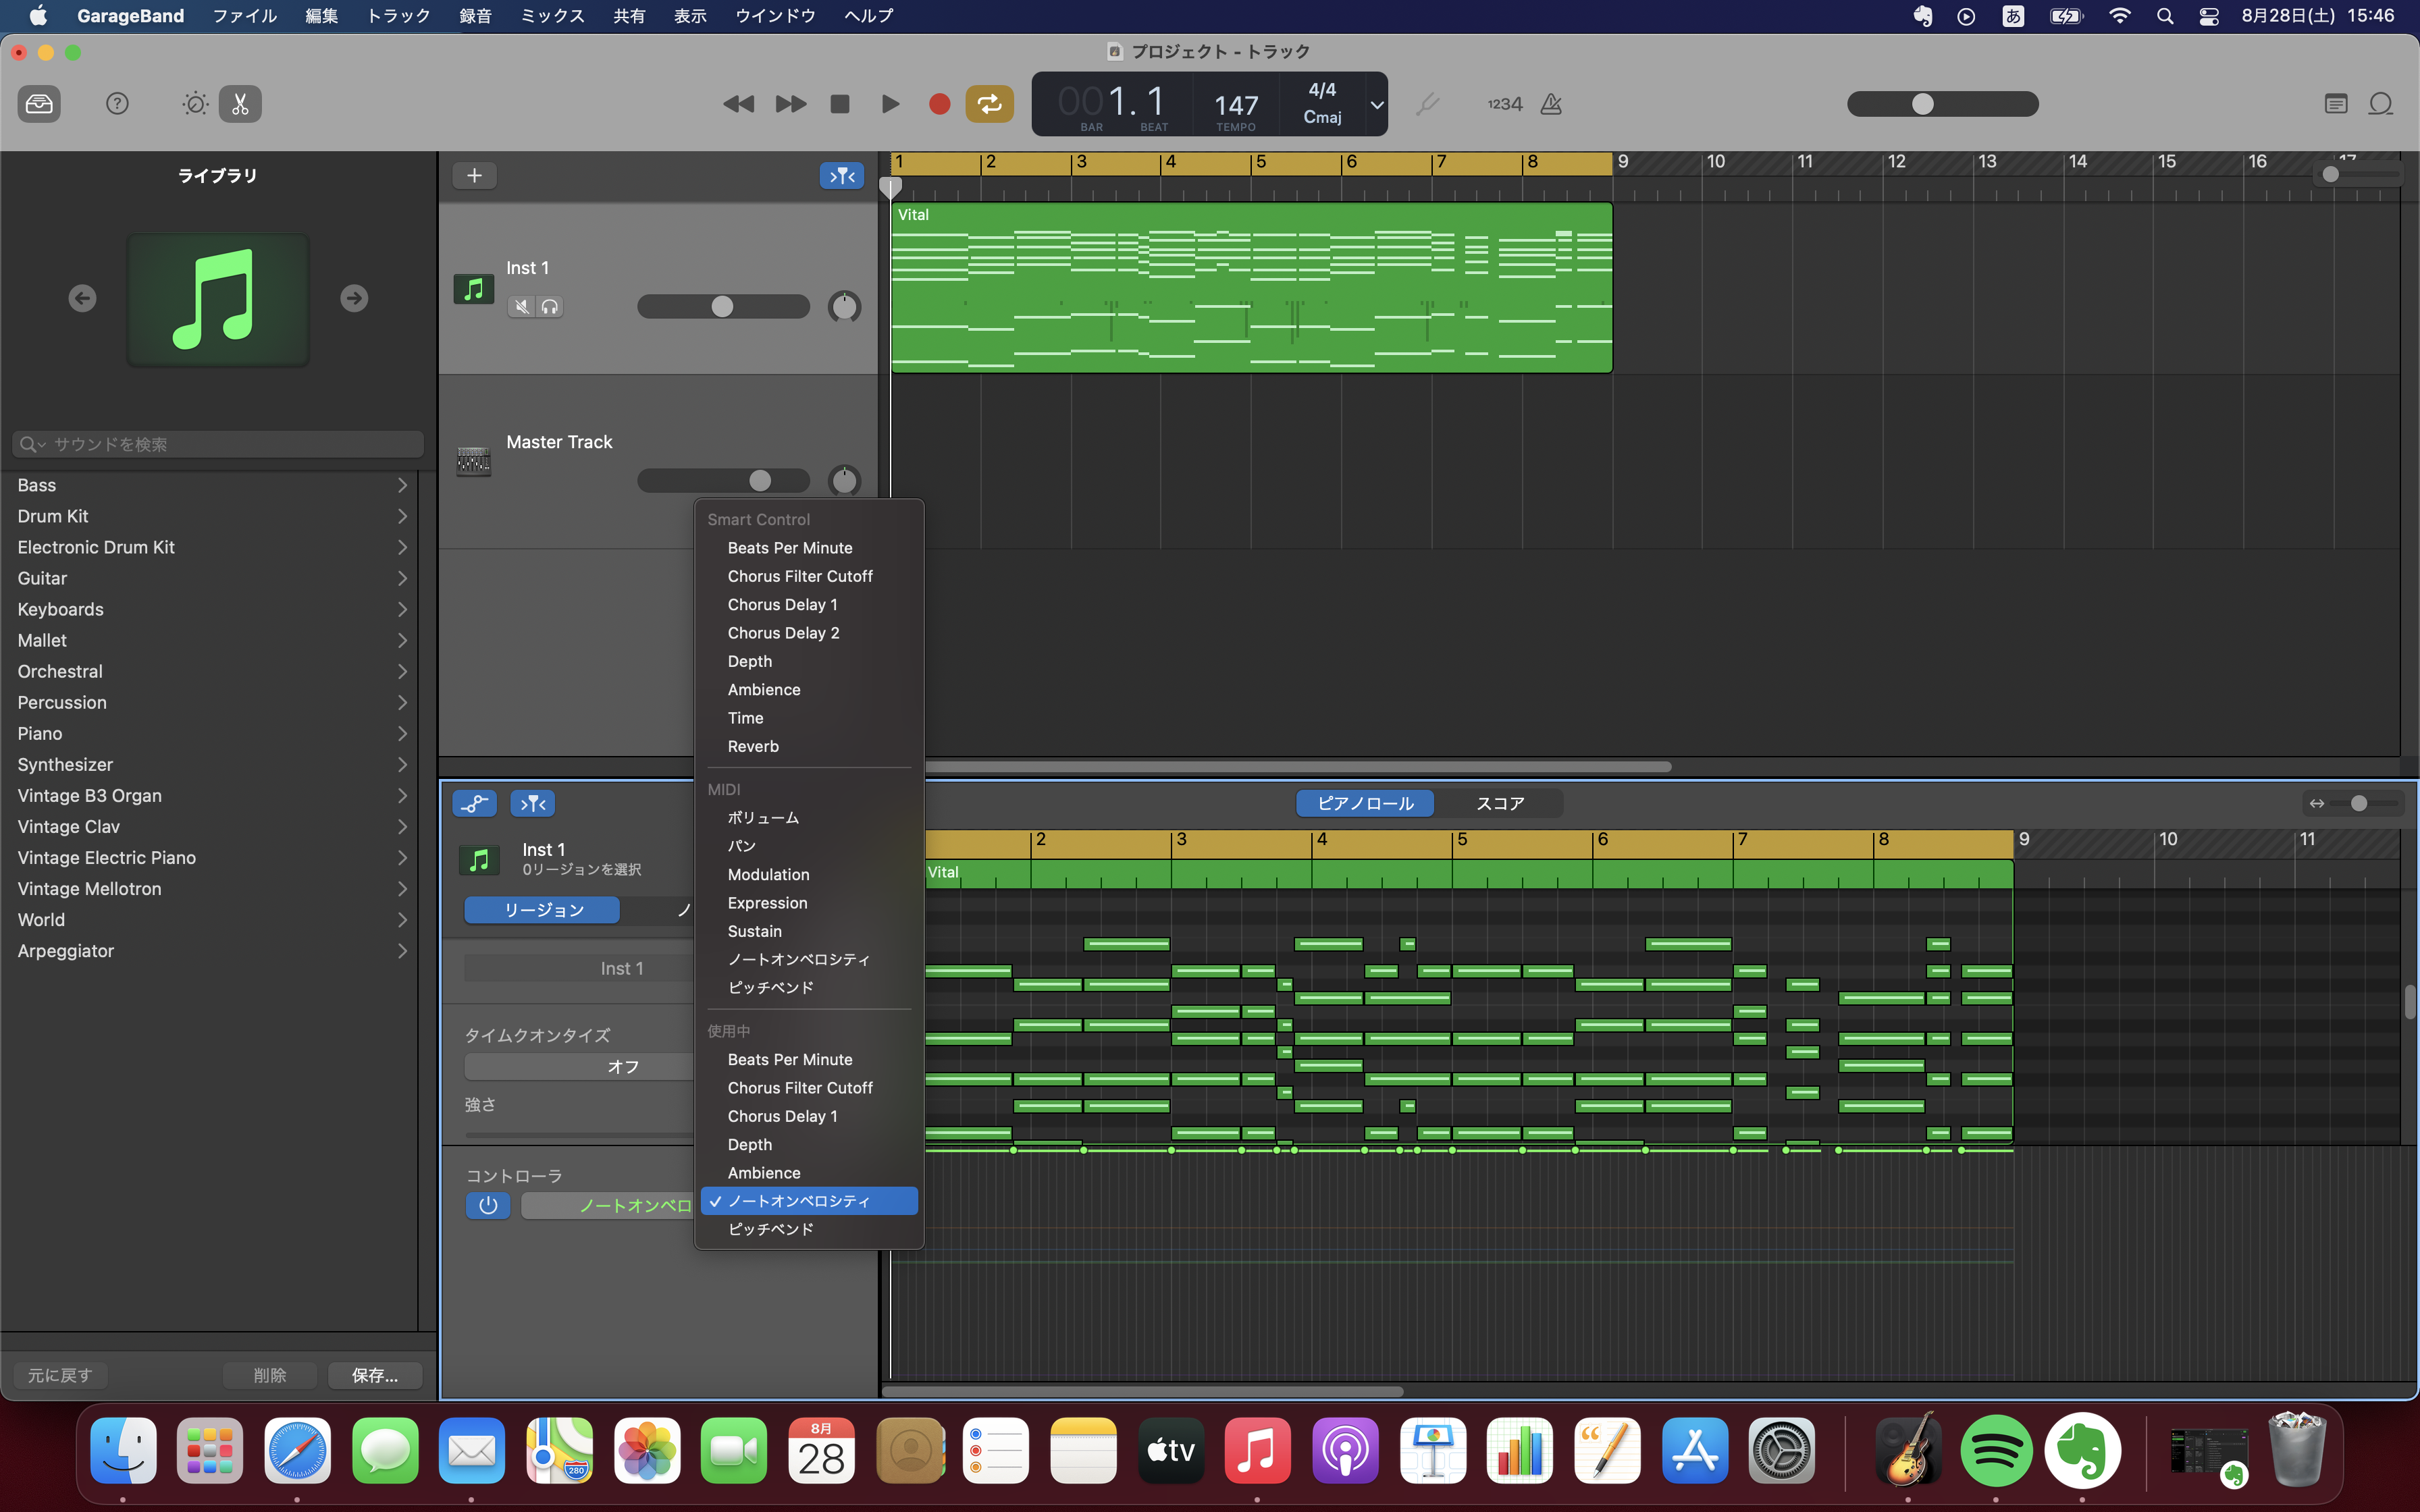This screenshot has height=1512, width=2420.
Task: Open the scissors Editors icon
Action: 240,104
